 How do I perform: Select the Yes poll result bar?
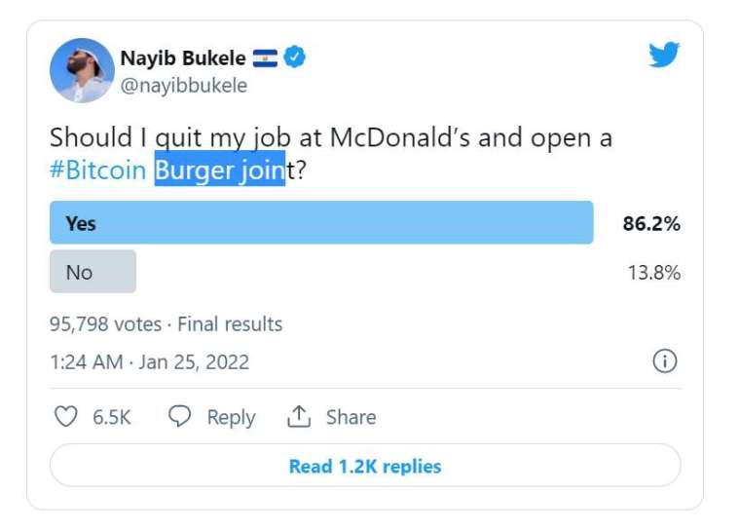tap(321, 222)
